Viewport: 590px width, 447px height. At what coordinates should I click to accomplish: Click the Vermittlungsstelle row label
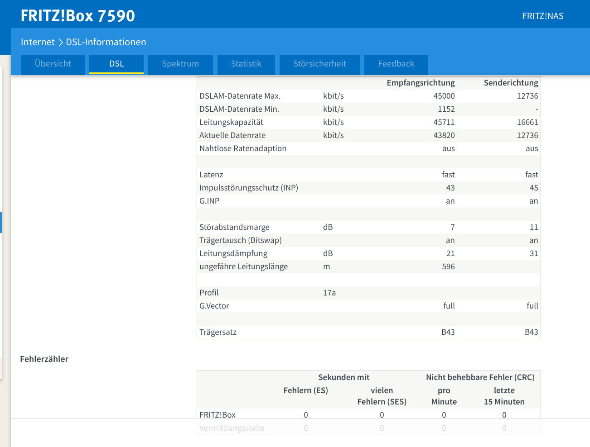(x=232, y=428)
